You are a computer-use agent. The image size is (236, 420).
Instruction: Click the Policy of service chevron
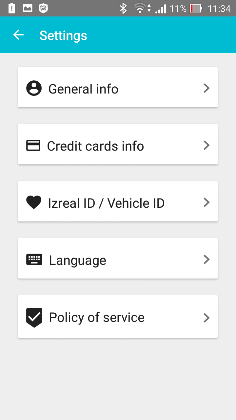(x=206, y=317)
